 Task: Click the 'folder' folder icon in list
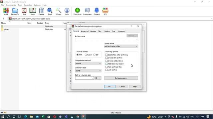(x=2, y=29)
